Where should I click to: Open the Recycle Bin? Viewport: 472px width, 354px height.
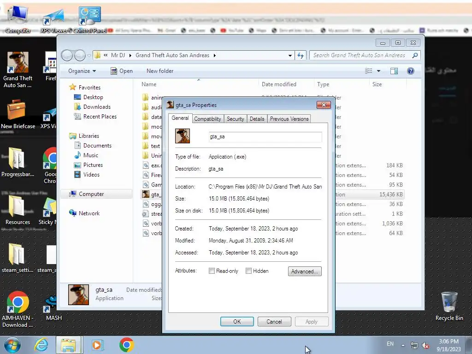point(449,306)
